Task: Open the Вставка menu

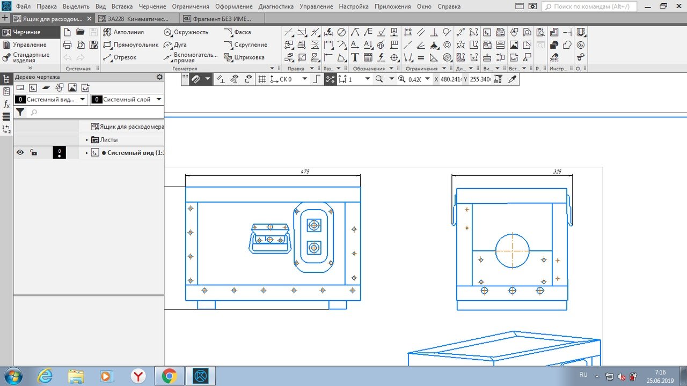Action: pos(122,6)
